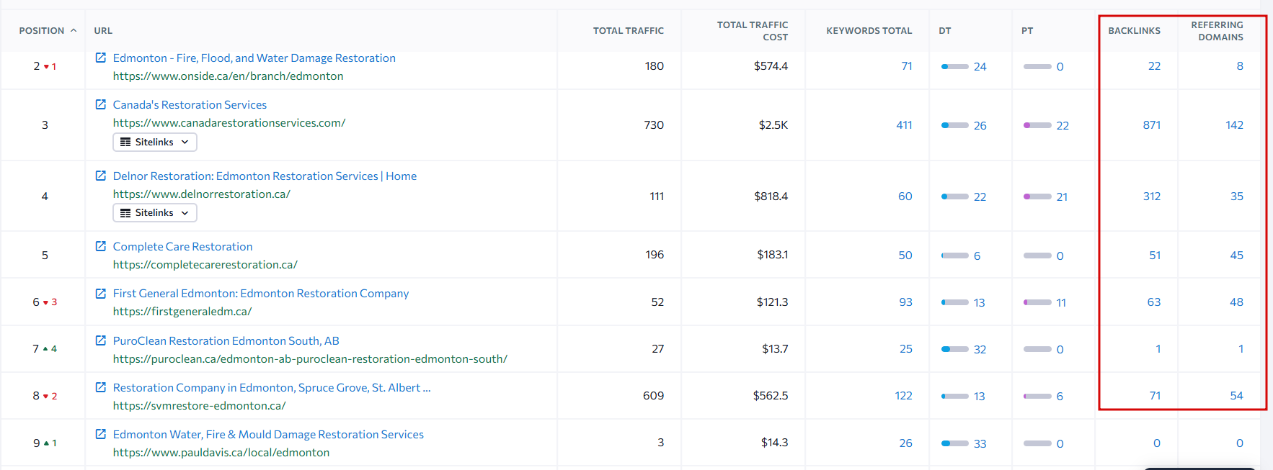Viewport: 1273px width, 470px height.
Task: Click DT bar for puroclean row showing 32
Action: coord(954,349)
